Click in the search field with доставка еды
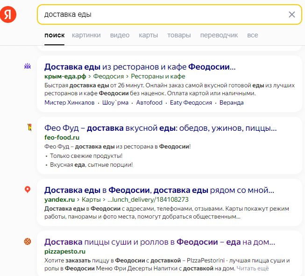This screenshot has height=276, width=305. (x=159, y=14)
